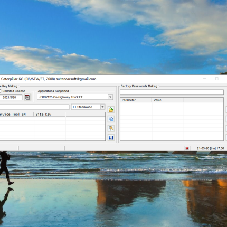Minimize the Caterpillar KG window
This screenshot has height=227, width=227.
pos(204,79)
